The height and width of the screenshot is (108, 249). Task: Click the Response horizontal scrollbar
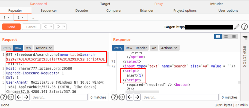coord(142,92)
